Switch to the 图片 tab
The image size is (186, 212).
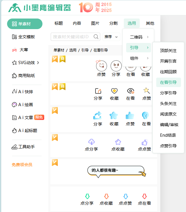(x=95, y=24)
